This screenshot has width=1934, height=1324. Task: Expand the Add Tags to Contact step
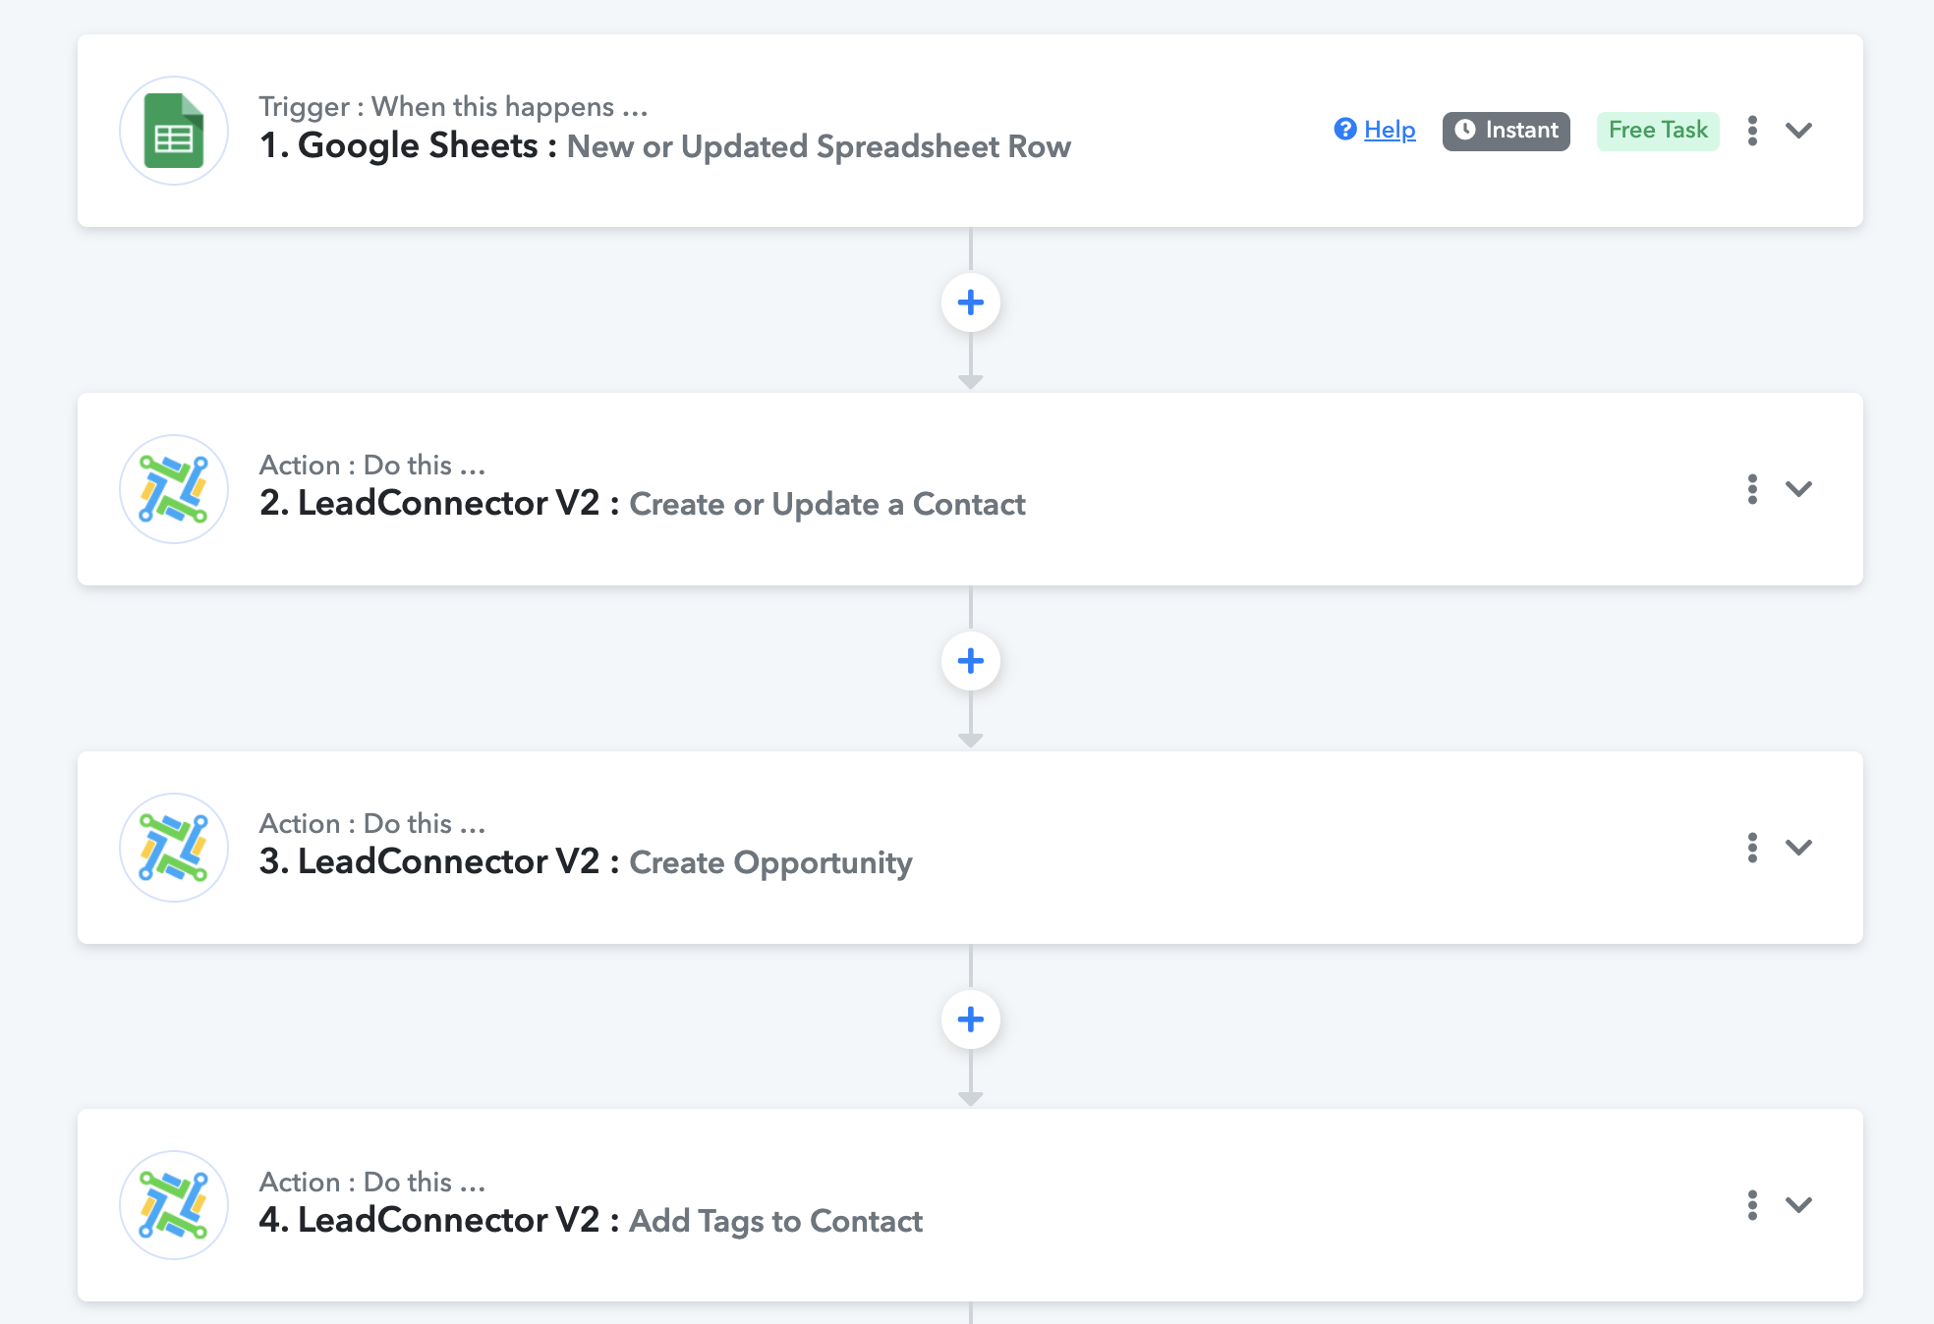coord(1798,1205)
